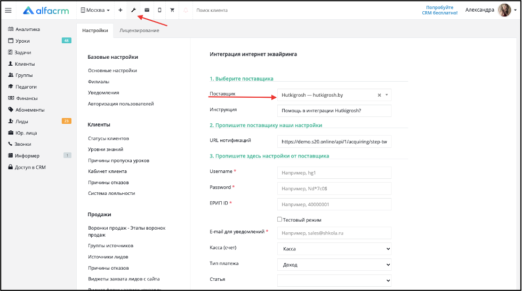Open the Тип платежа dropdown
Screen dimensions: 522x291
pos(334,265)
